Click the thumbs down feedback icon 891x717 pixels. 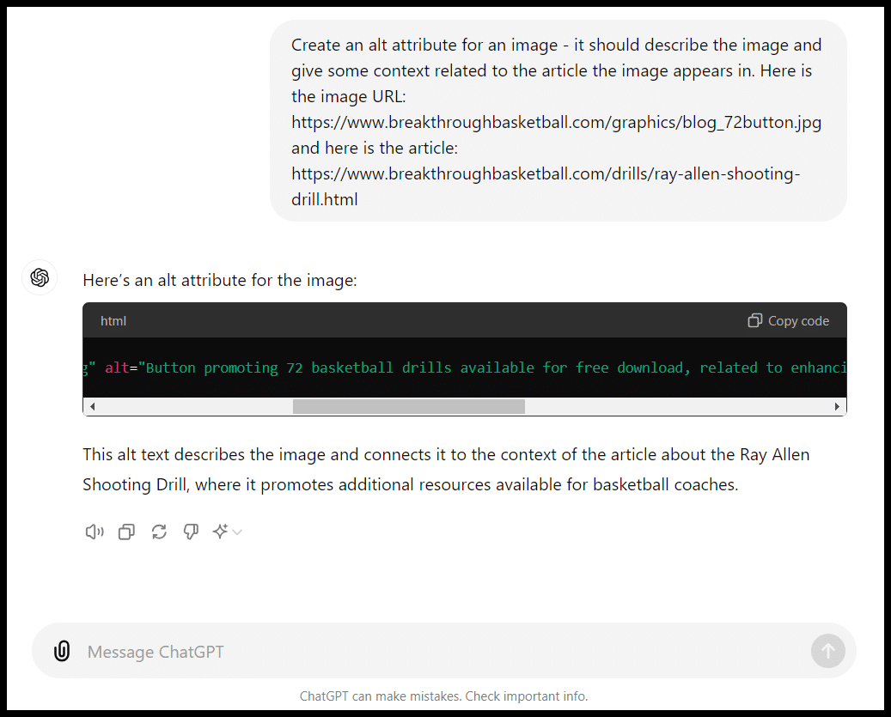(x=191, y=532)
